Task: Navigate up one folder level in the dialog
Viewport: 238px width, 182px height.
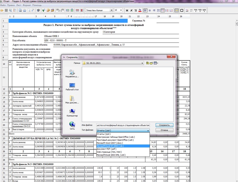Action: 148,63
